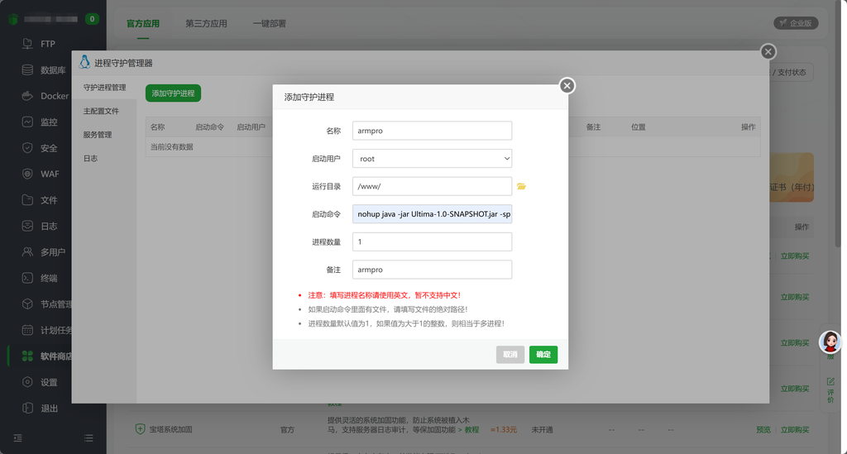847x454 pixels.
Task: Switch to 第三方应用 tab
Action: [206, 24]
